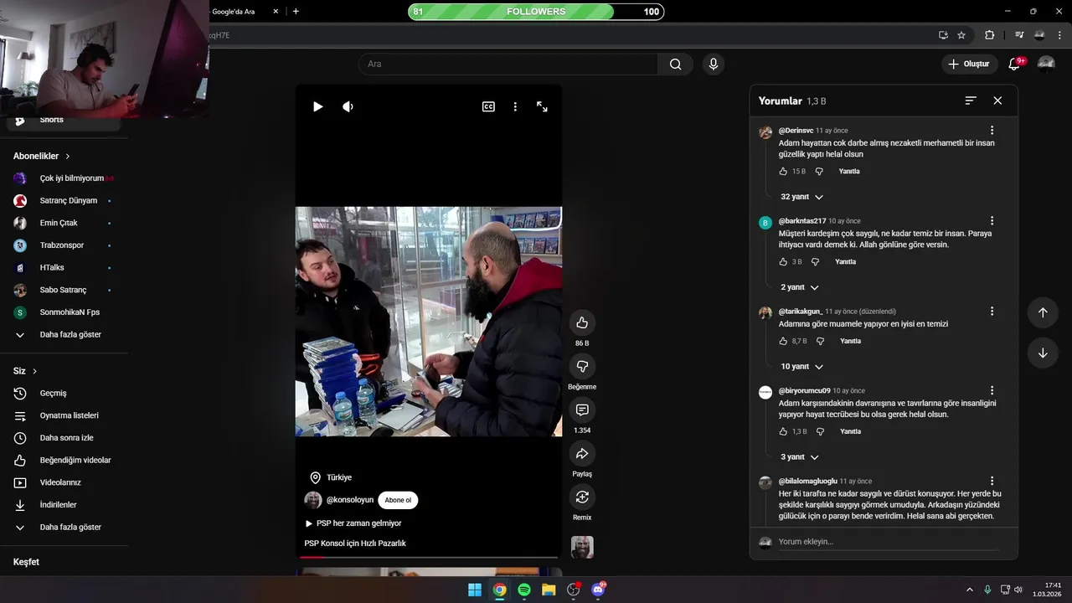
Task: Open Oynatma listeleri playlists
Action: tap(64, 415)
